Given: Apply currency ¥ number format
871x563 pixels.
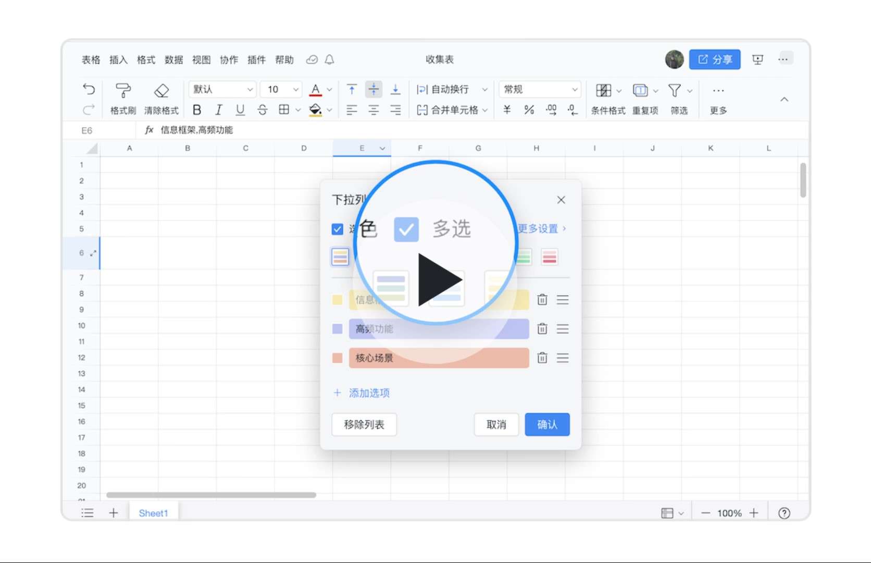Looking at the screenshot, I should [x=507, y=110].
